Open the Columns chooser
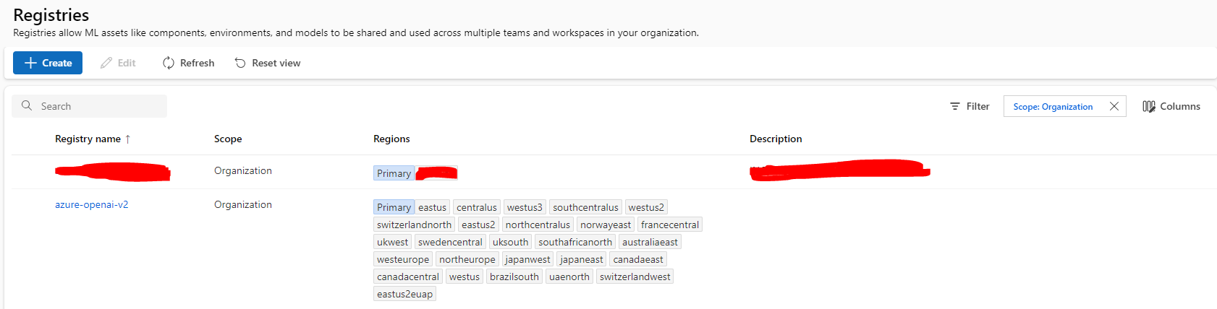1217x309 pixels. click(1171, 106)
